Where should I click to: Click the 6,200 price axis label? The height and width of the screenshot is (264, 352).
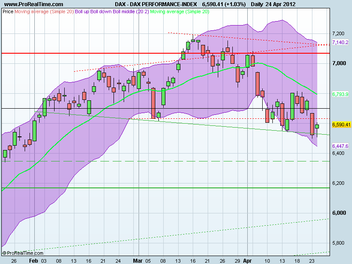338,183
